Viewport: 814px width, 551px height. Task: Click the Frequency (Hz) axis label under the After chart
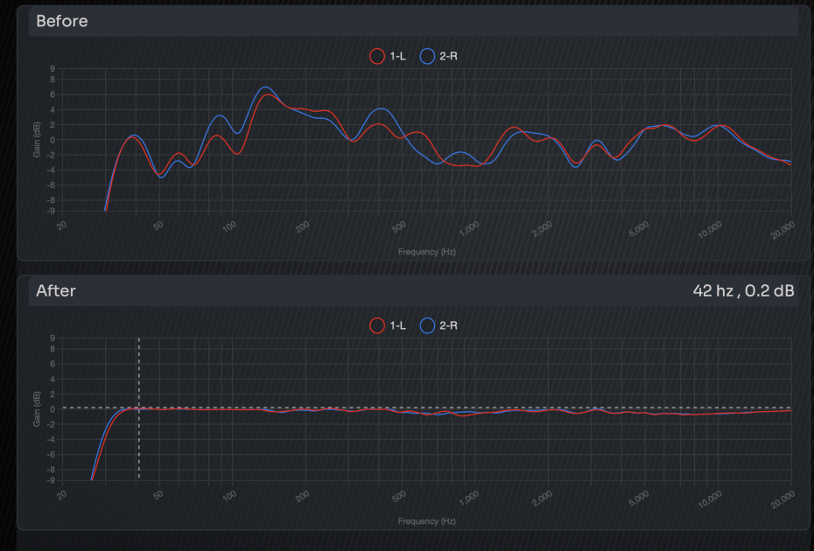427,521
